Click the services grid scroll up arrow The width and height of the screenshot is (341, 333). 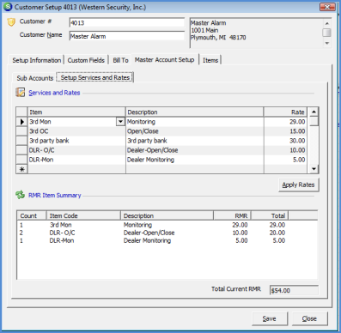tap(314, 112)
